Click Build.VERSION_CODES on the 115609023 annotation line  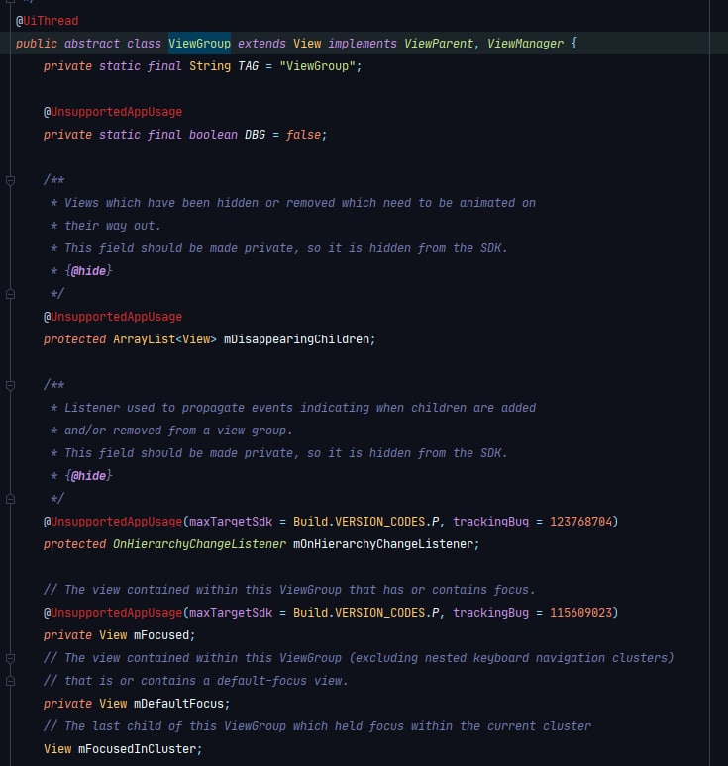click(x=359, y=613)
